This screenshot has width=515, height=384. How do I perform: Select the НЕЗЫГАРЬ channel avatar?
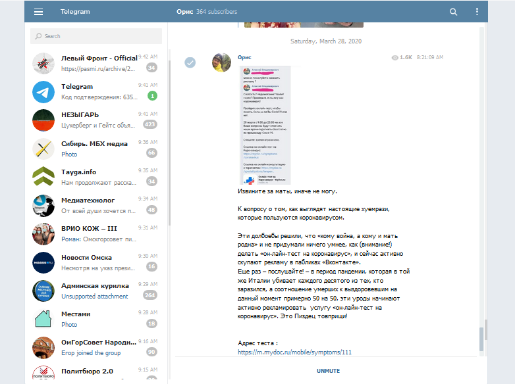coord(43,120)
